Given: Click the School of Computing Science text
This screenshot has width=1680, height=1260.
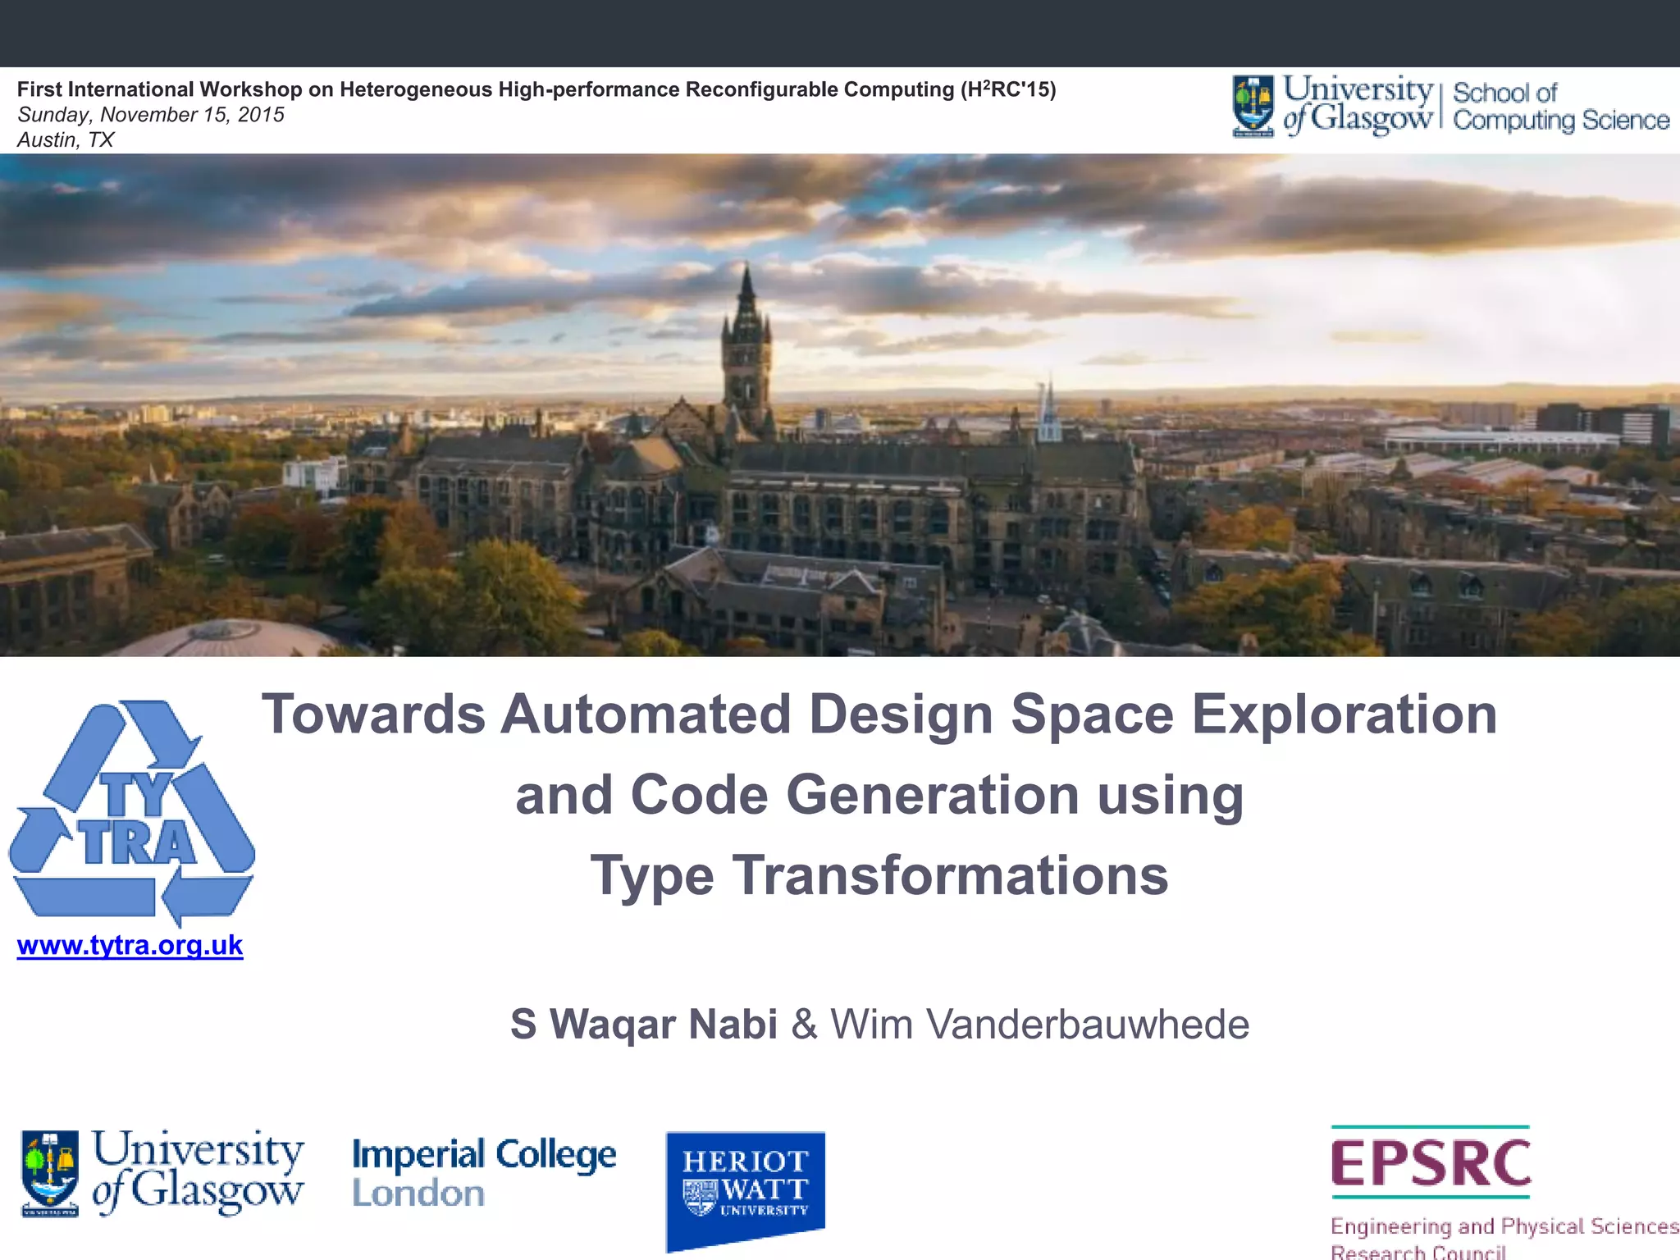Looking at the screenshot, I should (x=1560, y=106).
